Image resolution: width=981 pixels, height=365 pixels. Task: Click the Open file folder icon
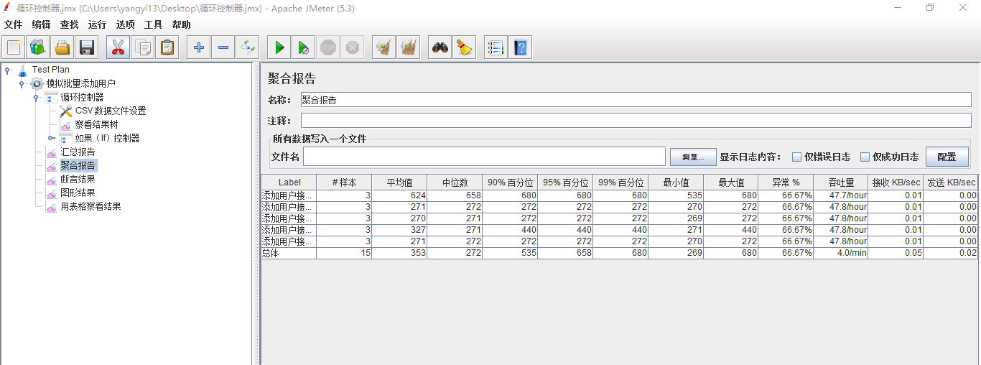pyautogui.click(x=62, y=48)
